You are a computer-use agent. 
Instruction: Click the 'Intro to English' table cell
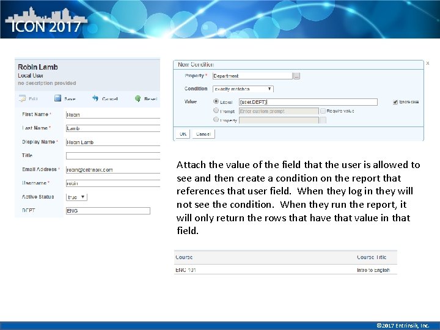coord(373,270)
